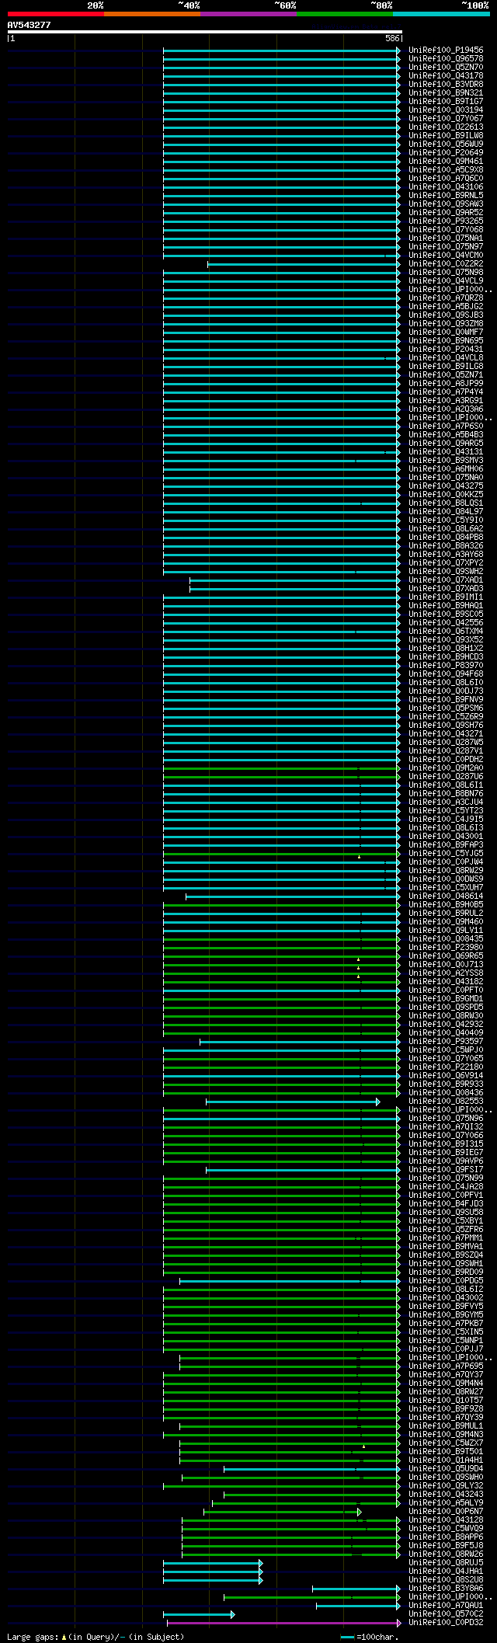Open hit UniRef100_Q5ZN70
The height and width of the screenshot is (1643, 497).
446,67
